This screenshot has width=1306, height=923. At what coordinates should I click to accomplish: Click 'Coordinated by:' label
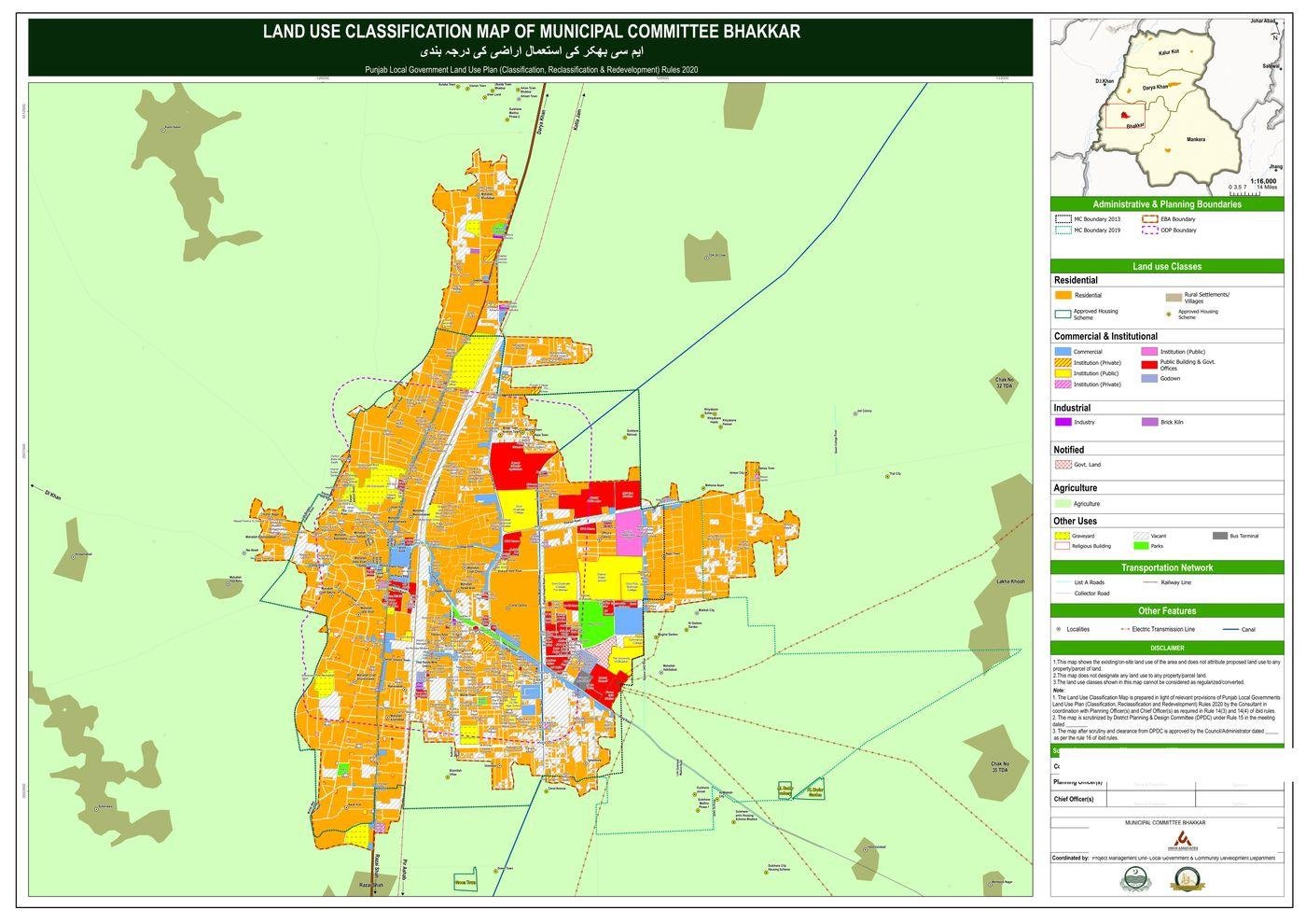click(x=1071, y=858)
